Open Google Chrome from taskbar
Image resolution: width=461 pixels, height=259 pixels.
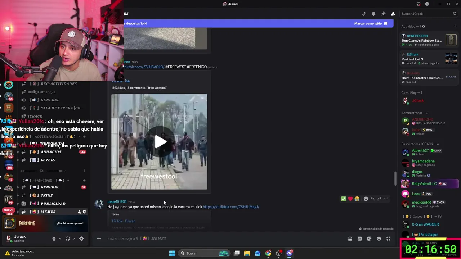point(268,253)
